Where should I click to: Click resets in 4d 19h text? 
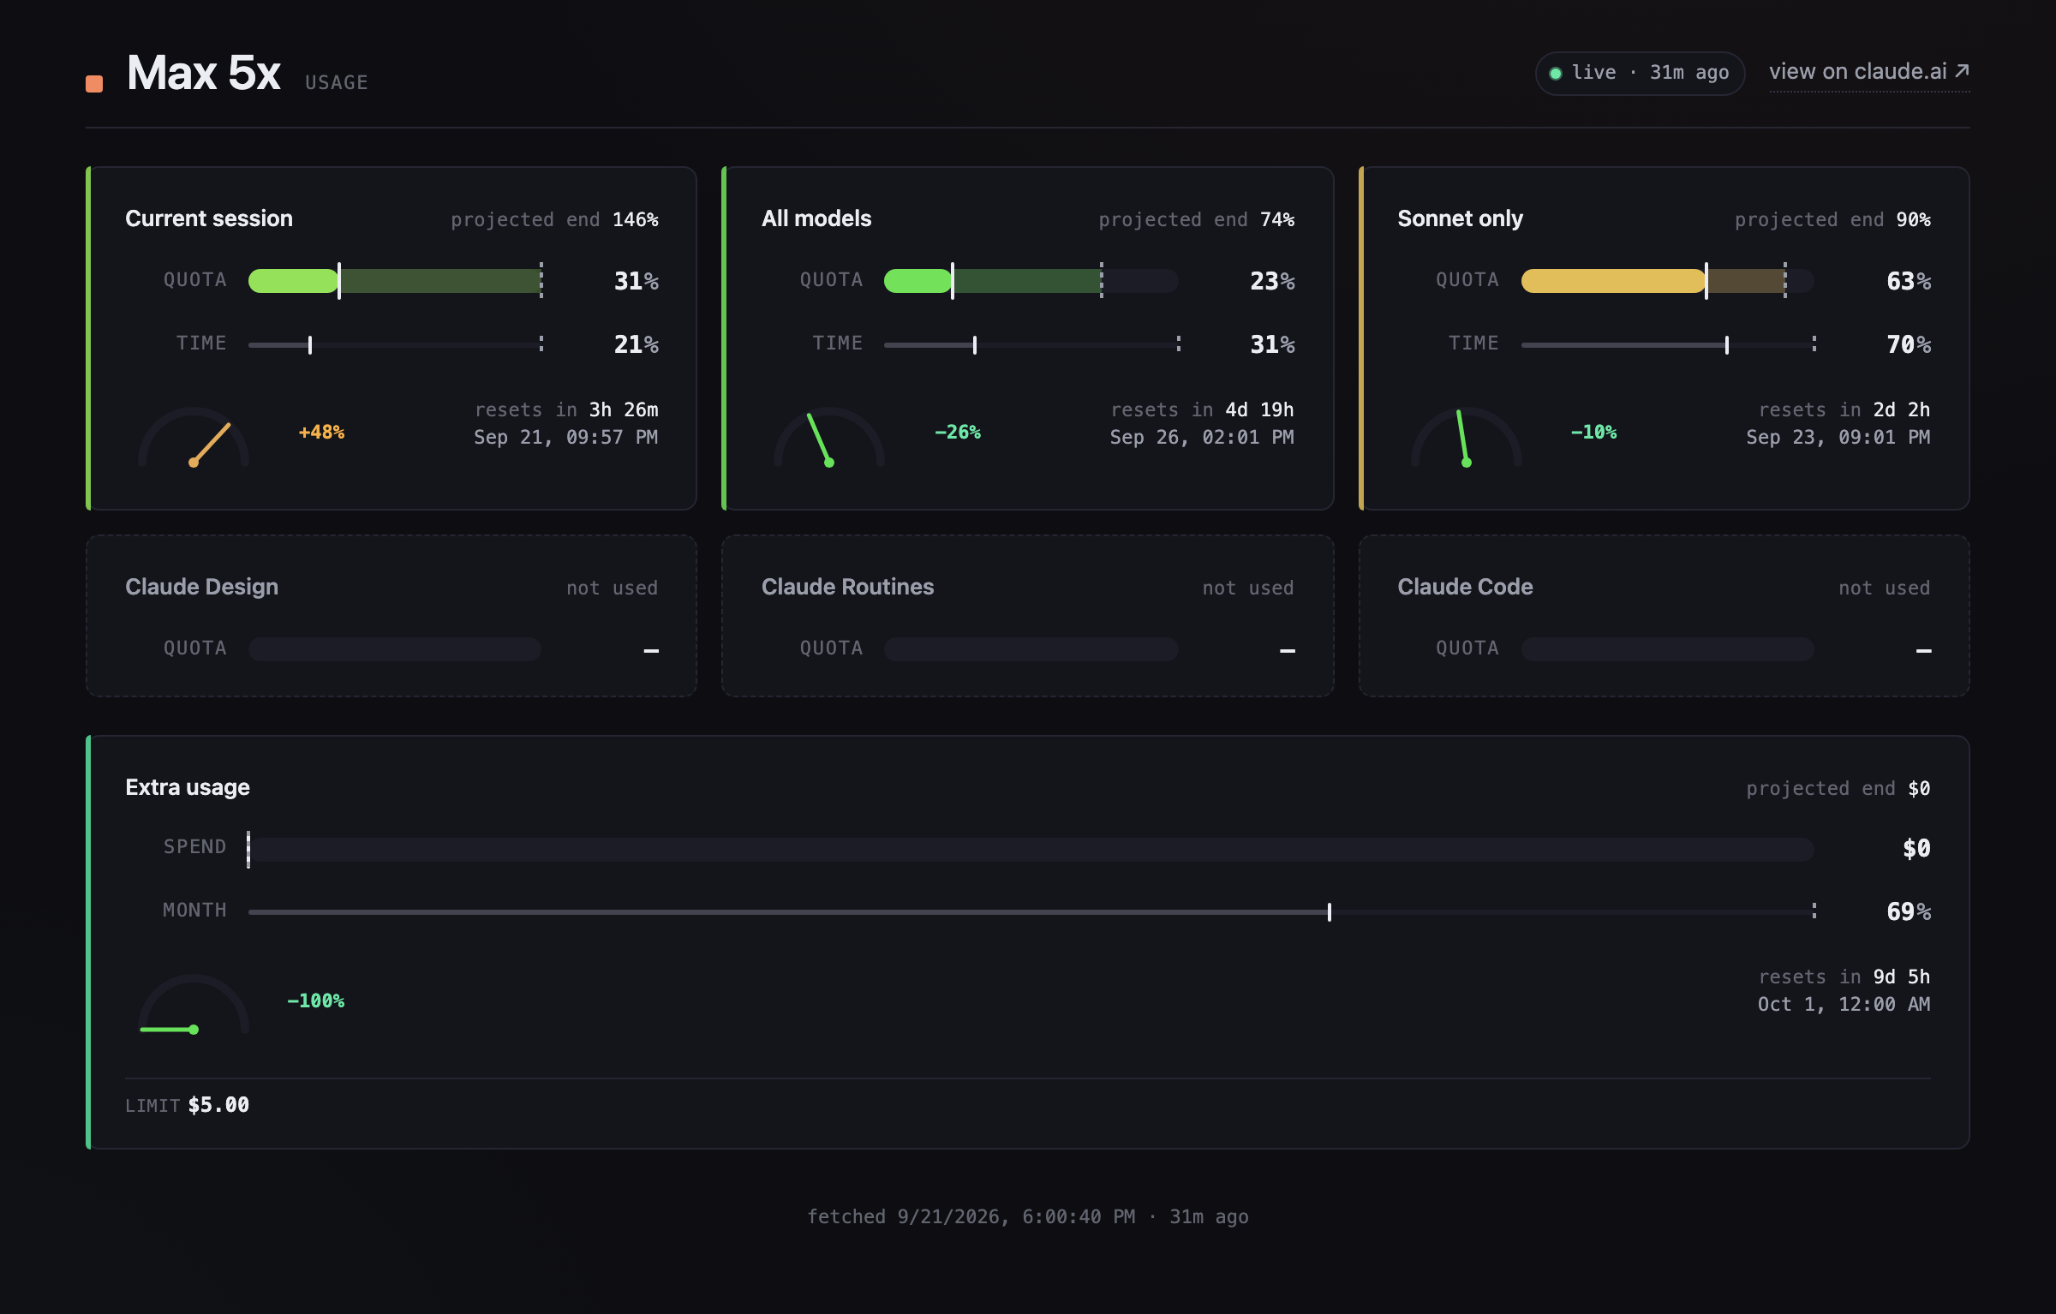pos(1203,409)
